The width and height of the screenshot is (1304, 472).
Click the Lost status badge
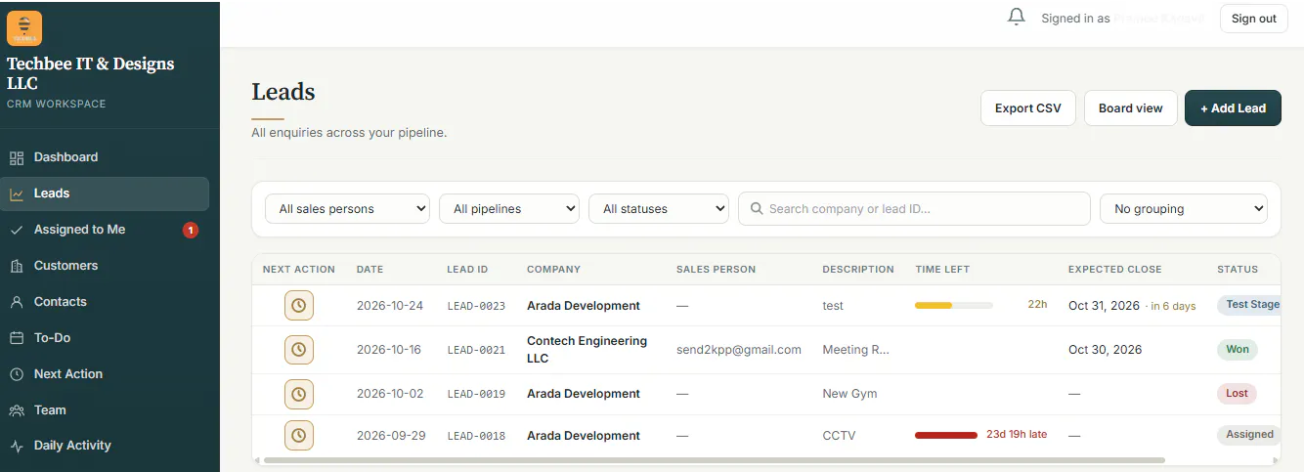tap(1238, 394)
